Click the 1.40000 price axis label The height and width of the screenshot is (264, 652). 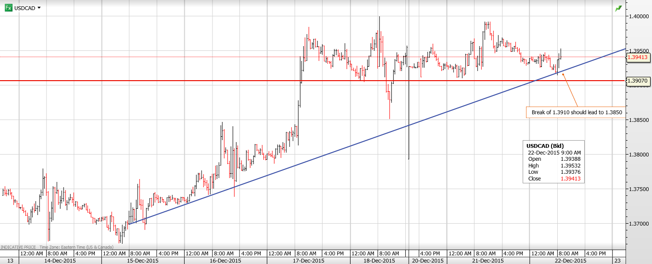(x=637, y=16)
